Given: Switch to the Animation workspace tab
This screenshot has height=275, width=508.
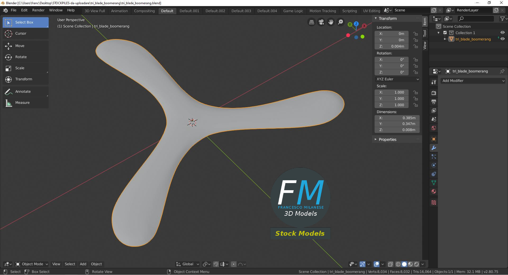Looking at the screenshot, I should (x=119, y=11).
